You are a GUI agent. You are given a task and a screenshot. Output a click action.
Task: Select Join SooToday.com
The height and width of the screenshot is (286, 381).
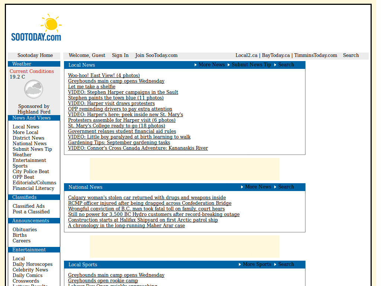coord(156,55)
